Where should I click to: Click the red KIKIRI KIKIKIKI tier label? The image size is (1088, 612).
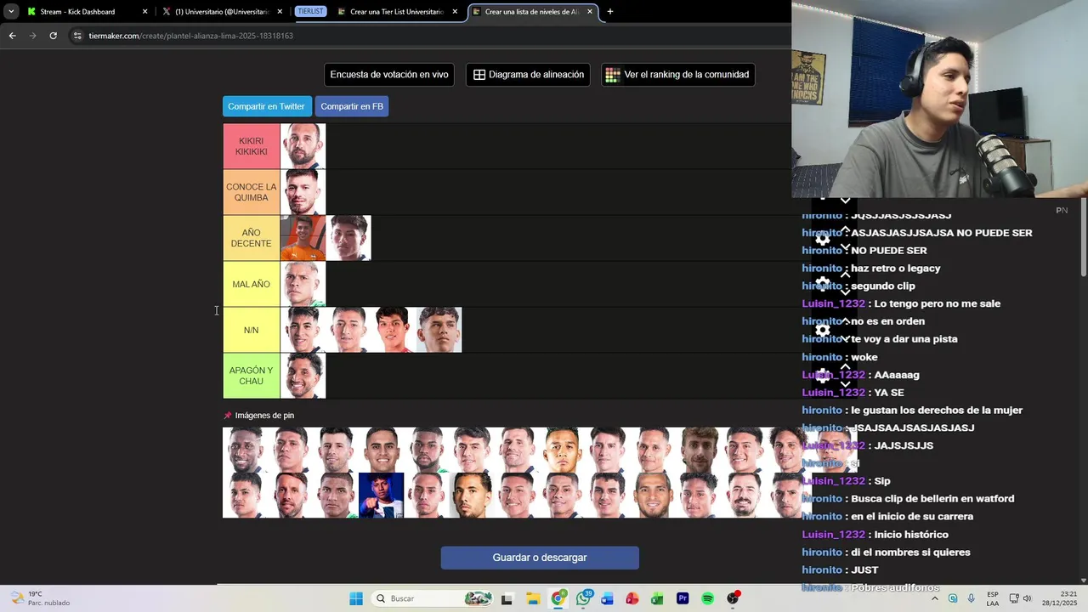point(252,146)
